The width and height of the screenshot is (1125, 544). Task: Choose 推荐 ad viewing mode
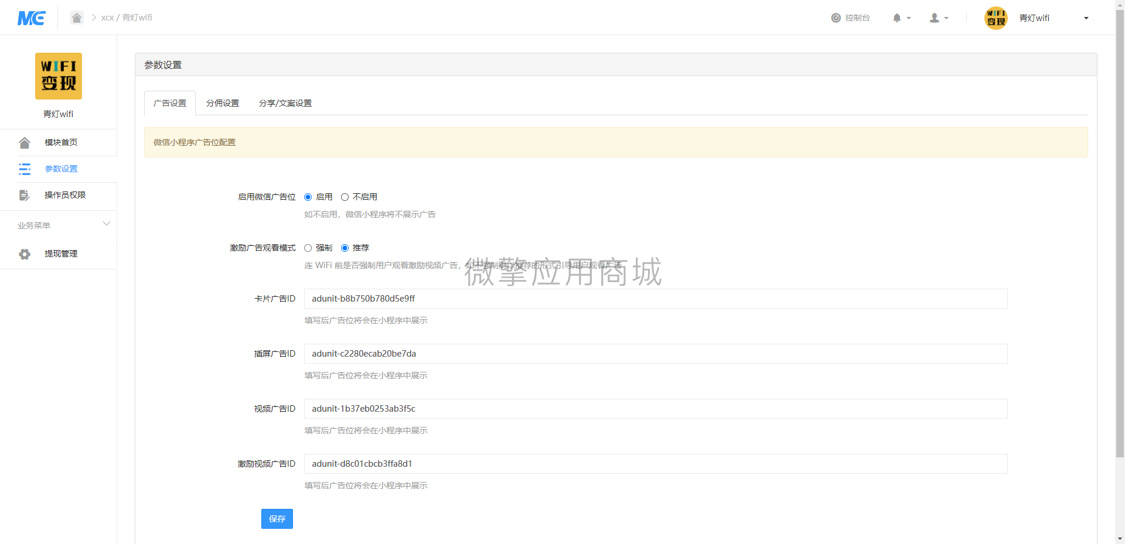point(345,248)
